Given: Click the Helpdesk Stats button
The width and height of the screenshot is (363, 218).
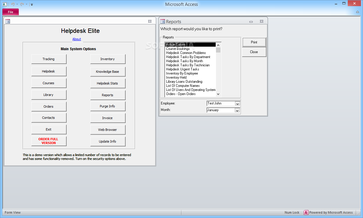Looking at the screenshot, I should click(108, 83).
